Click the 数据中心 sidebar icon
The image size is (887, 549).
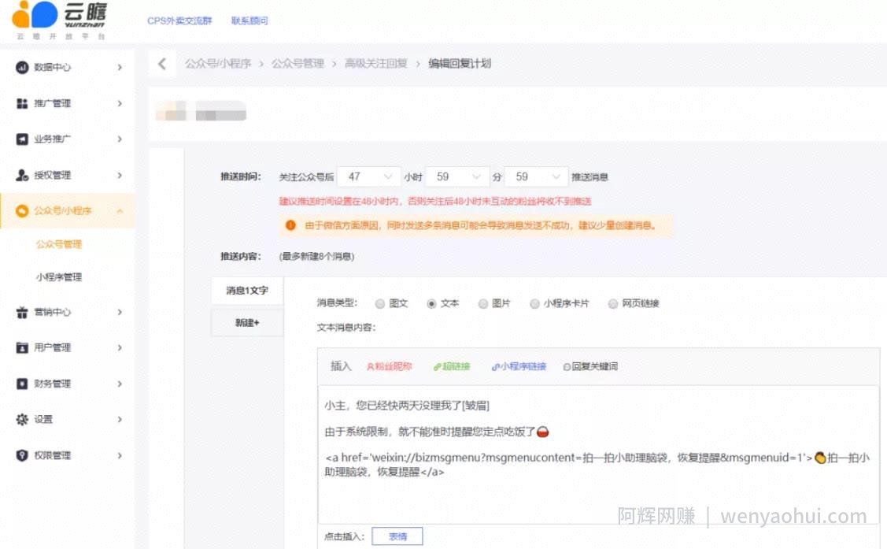click(x=22, y=68)
